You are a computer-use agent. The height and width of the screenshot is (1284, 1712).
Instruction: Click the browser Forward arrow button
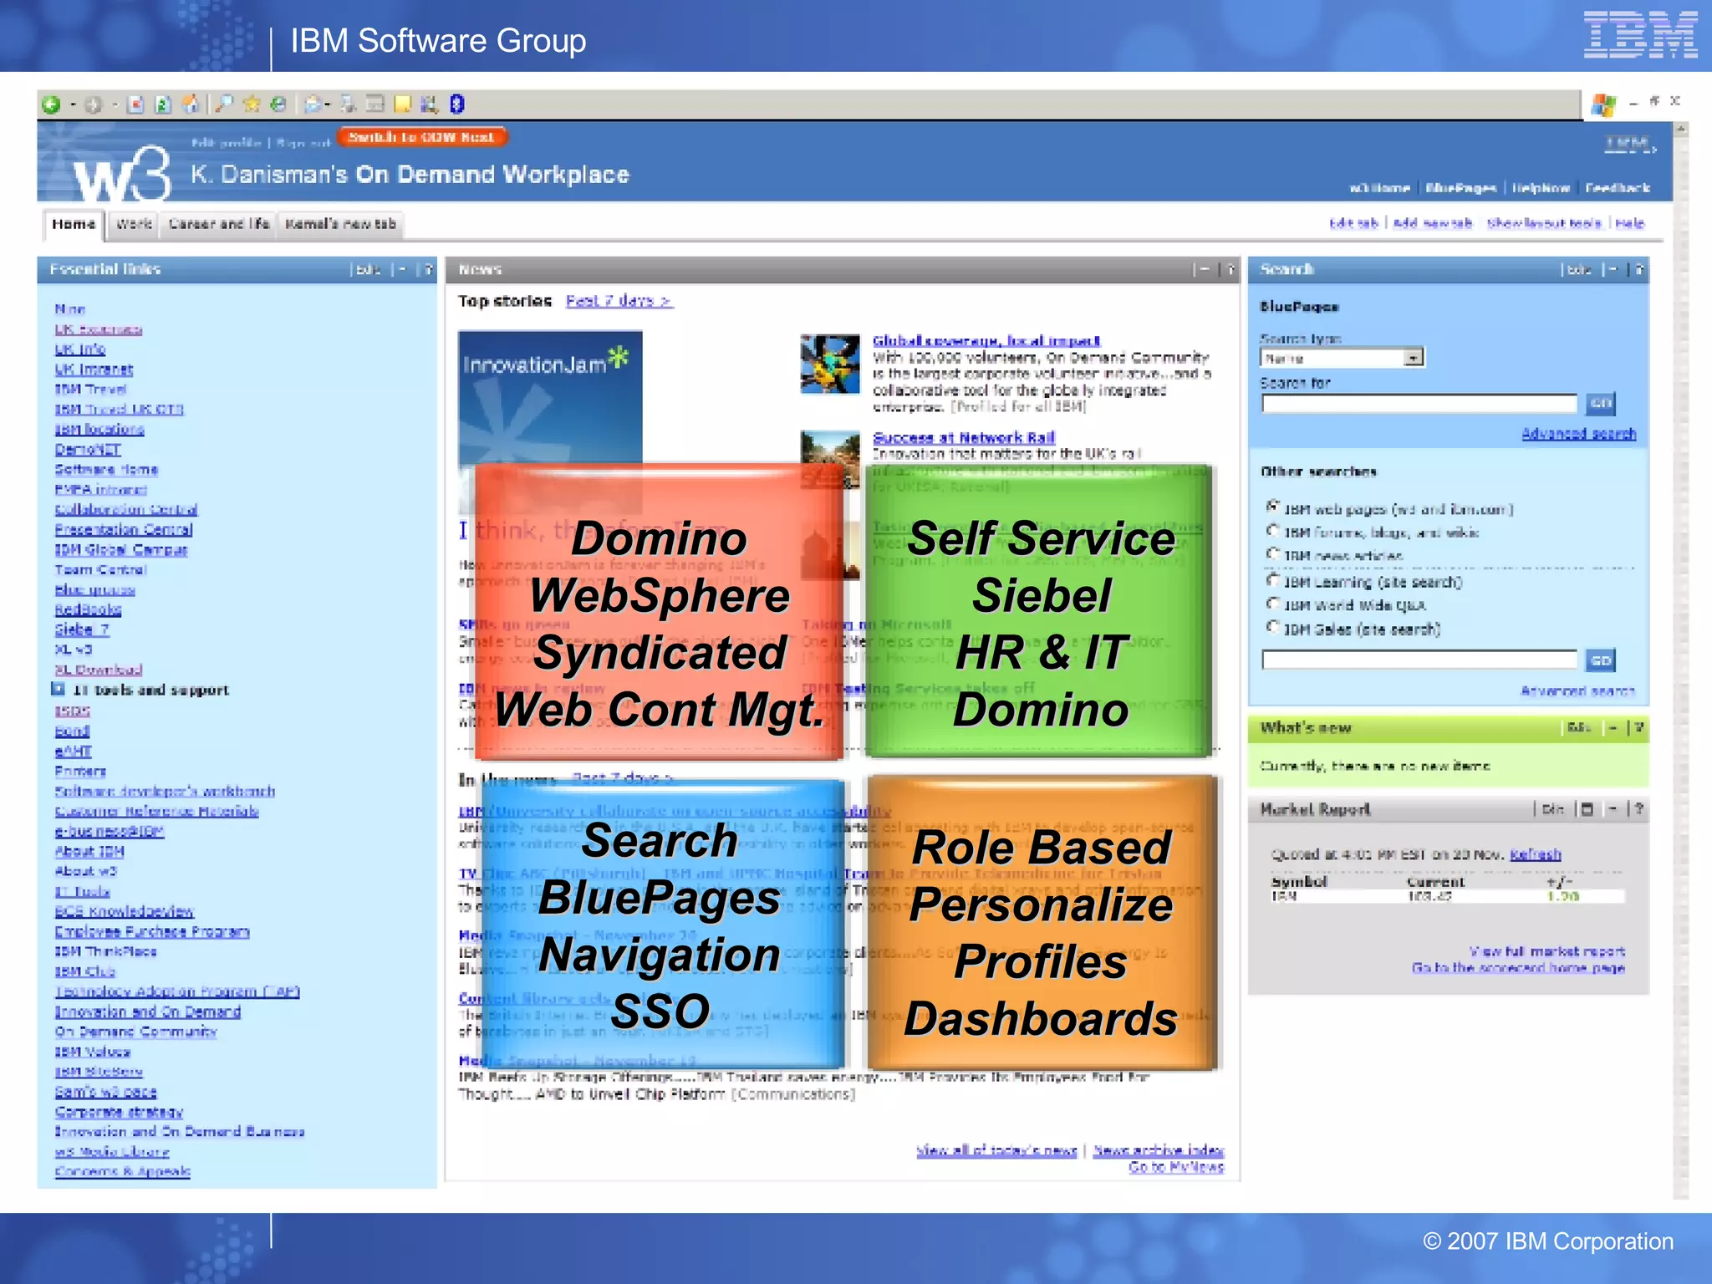tap(94, 104)
